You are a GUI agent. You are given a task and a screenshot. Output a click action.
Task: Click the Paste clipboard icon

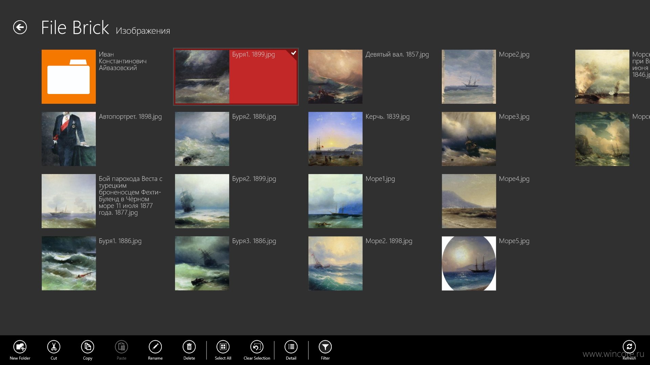click(122, 347)
